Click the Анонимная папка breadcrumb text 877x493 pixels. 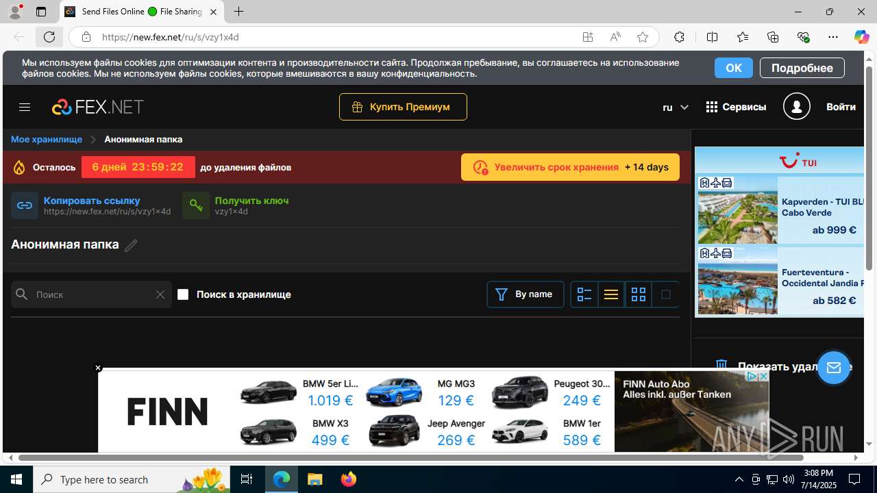pos(143,139)
